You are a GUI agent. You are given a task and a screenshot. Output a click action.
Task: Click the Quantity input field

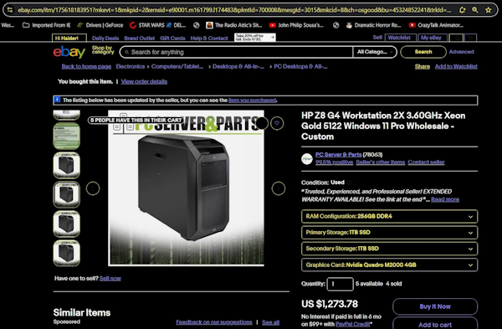340,284
